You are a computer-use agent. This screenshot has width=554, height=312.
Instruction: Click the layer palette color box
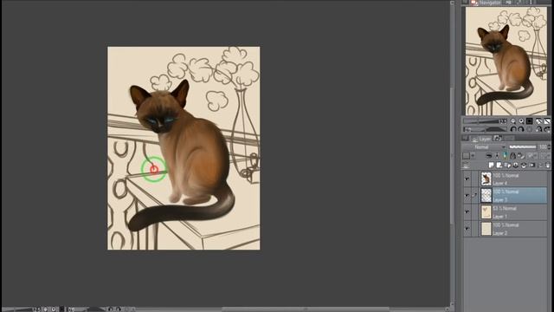(x=467, y=156)
